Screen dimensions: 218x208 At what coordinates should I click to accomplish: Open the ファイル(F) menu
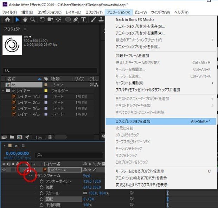point(9,12)
